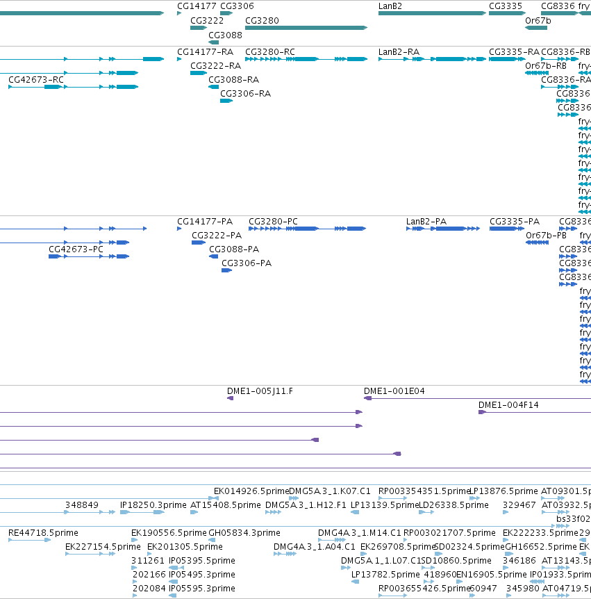Viewport: 591px width, 599px height.
Task: Click the 'GH16652.5prime' EST label
Action: tap(541, 546)
